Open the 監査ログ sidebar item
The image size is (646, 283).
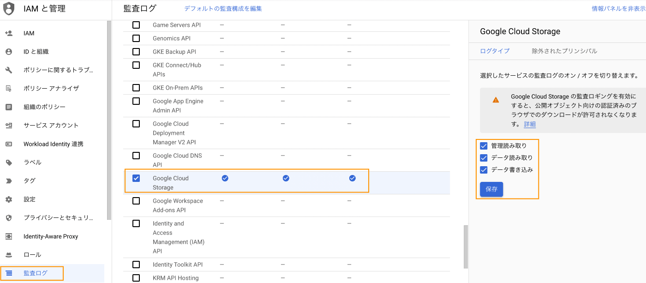(x=52, y=273)
